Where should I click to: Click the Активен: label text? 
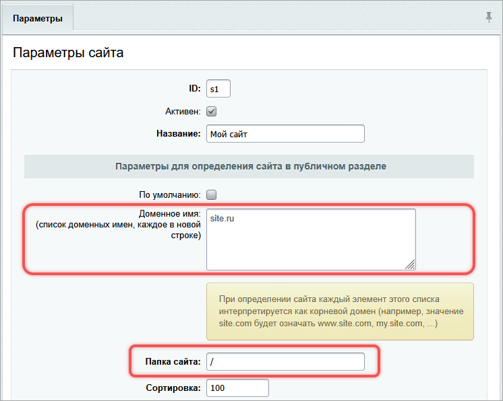point(183,111)
